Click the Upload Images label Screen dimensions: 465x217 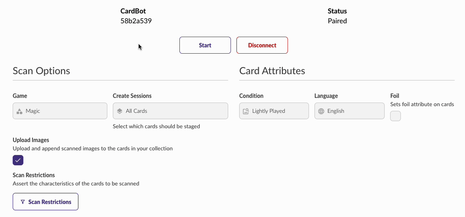(x=31, y=140)
